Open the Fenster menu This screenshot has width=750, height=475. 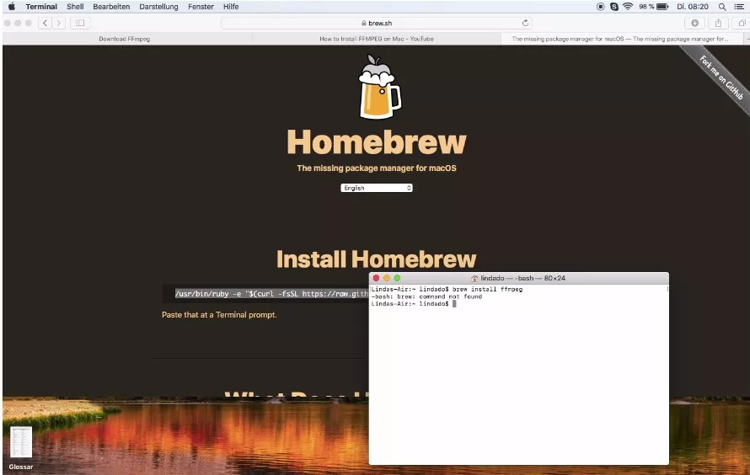[201, 7]
